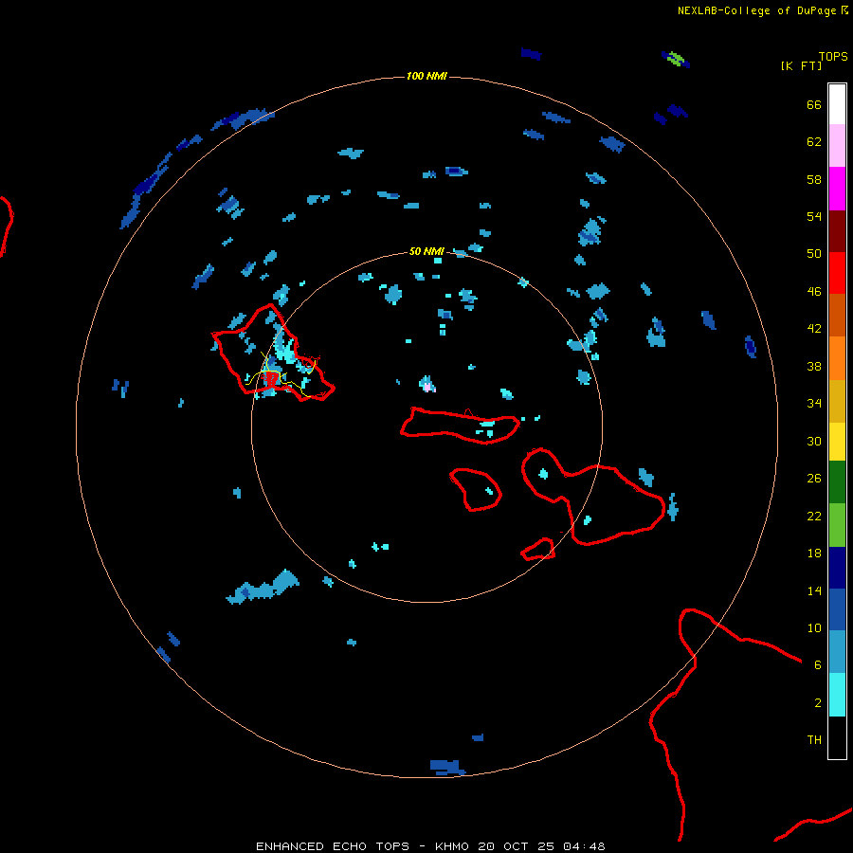
Task: Click the 26 legend value
Action: [814, 479]
